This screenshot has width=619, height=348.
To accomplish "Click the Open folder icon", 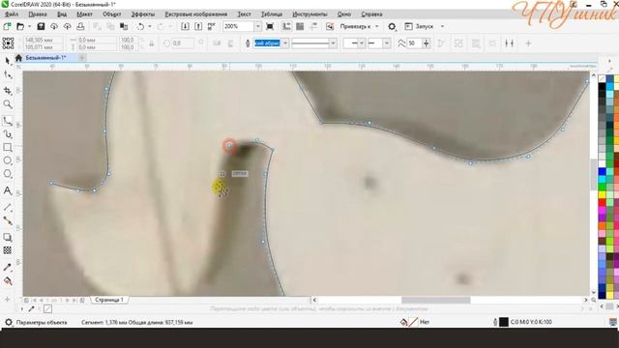I will click(x=20, y=26).
